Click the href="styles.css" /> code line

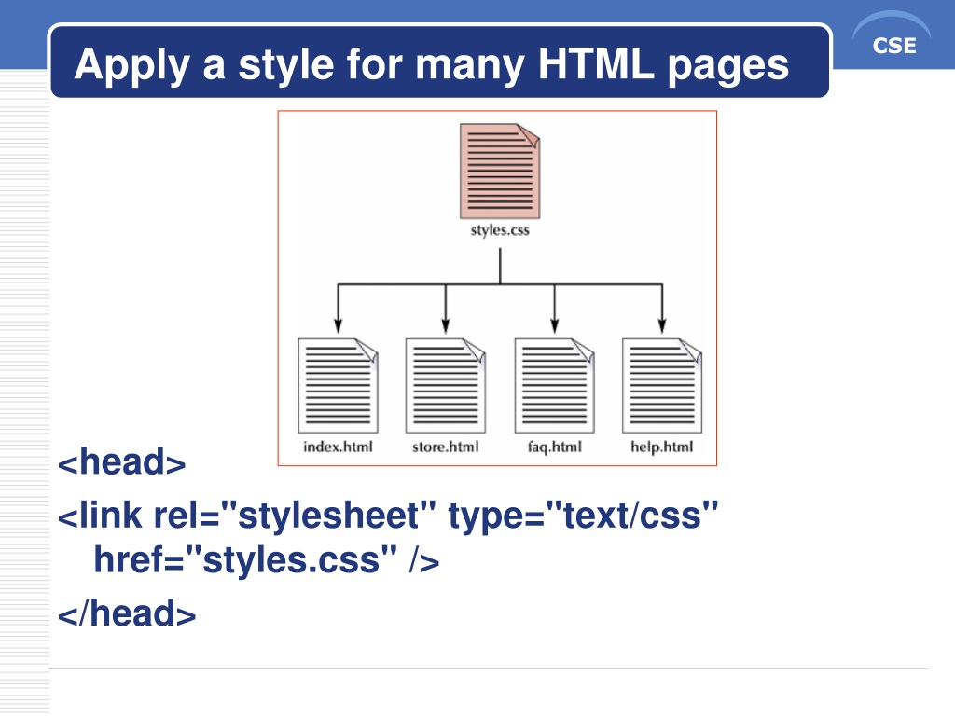click(x=266, y=559)
